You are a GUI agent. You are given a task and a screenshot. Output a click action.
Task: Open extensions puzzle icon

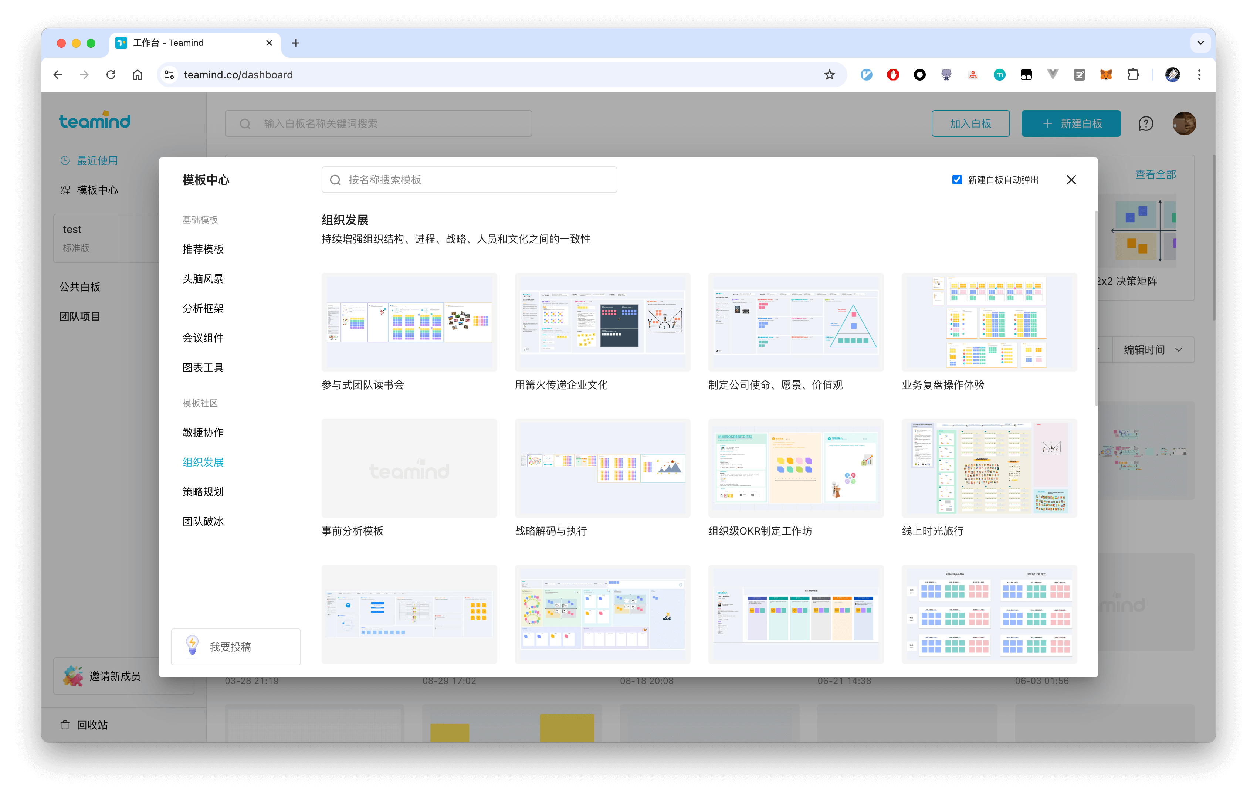[x=1132, y=75]
